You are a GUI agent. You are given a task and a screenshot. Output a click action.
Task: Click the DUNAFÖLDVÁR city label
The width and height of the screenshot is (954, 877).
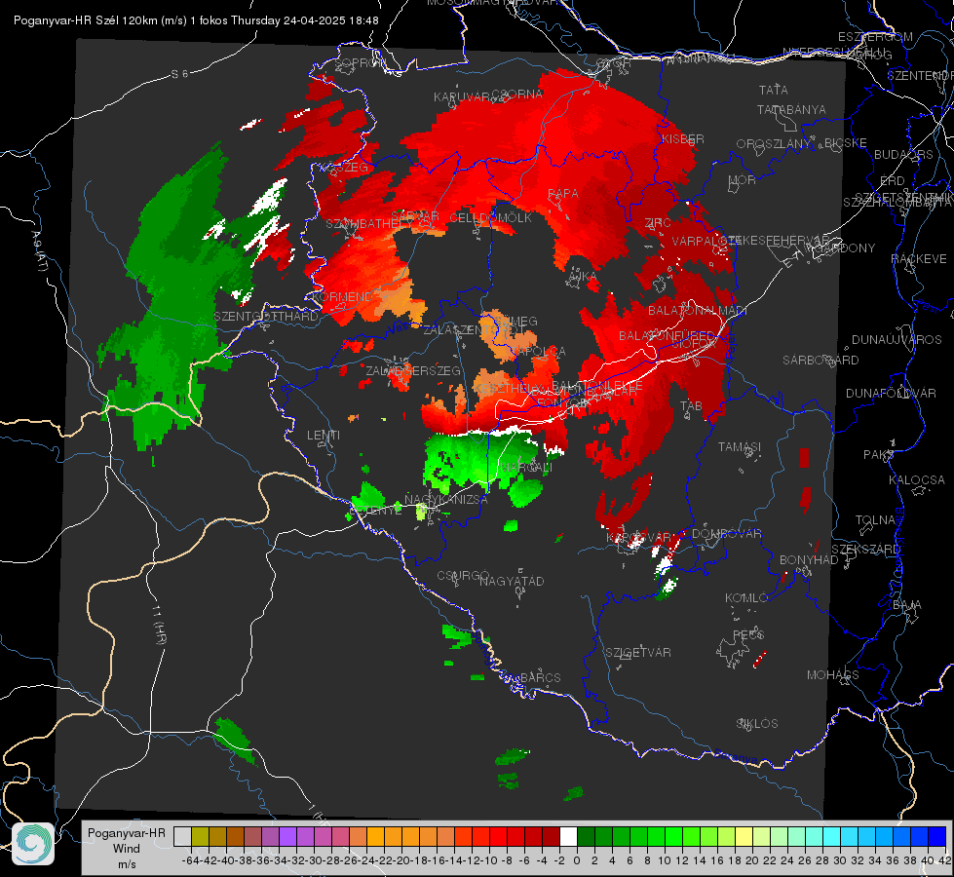(x=891, y=393)
